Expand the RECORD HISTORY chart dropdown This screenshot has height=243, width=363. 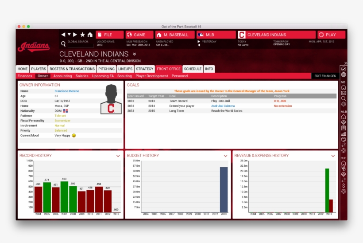118,156
